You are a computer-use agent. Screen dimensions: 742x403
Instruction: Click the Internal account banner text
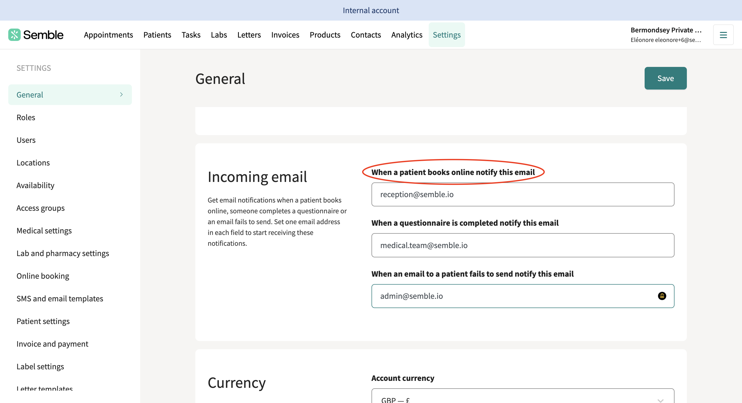[371, 10]
